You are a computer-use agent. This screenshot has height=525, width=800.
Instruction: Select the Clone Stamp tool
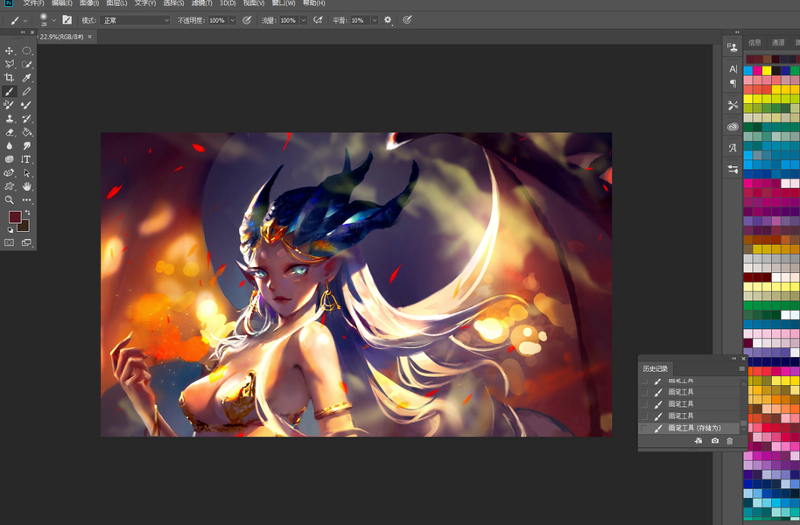9,118
